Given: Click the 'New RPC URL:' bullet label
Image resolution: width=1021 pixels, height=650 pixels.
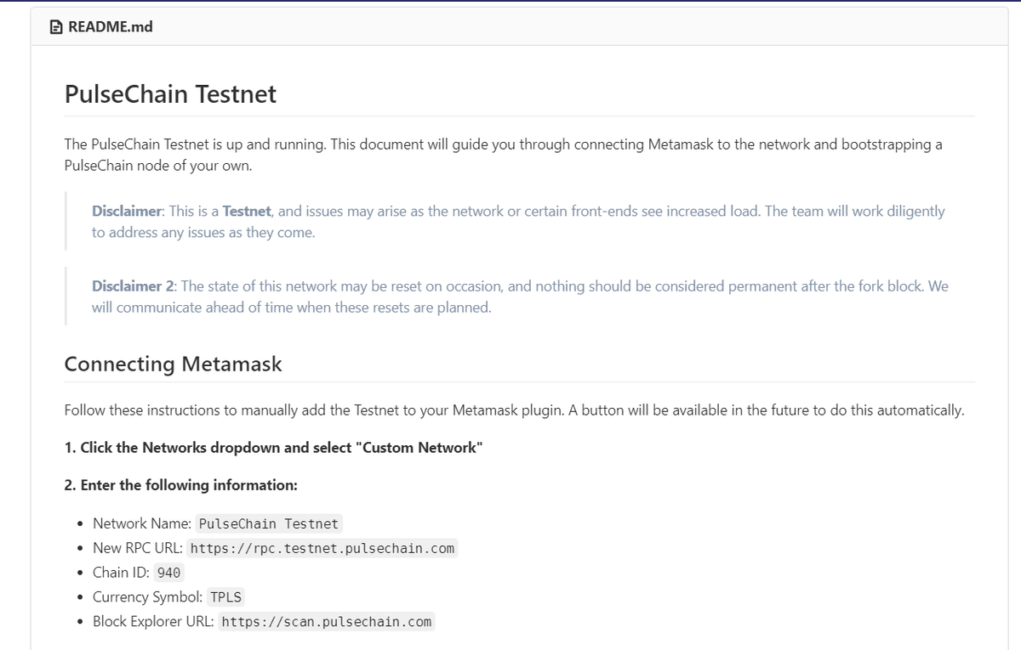Looking at the screenshot, I should click(x=138, y=548).
